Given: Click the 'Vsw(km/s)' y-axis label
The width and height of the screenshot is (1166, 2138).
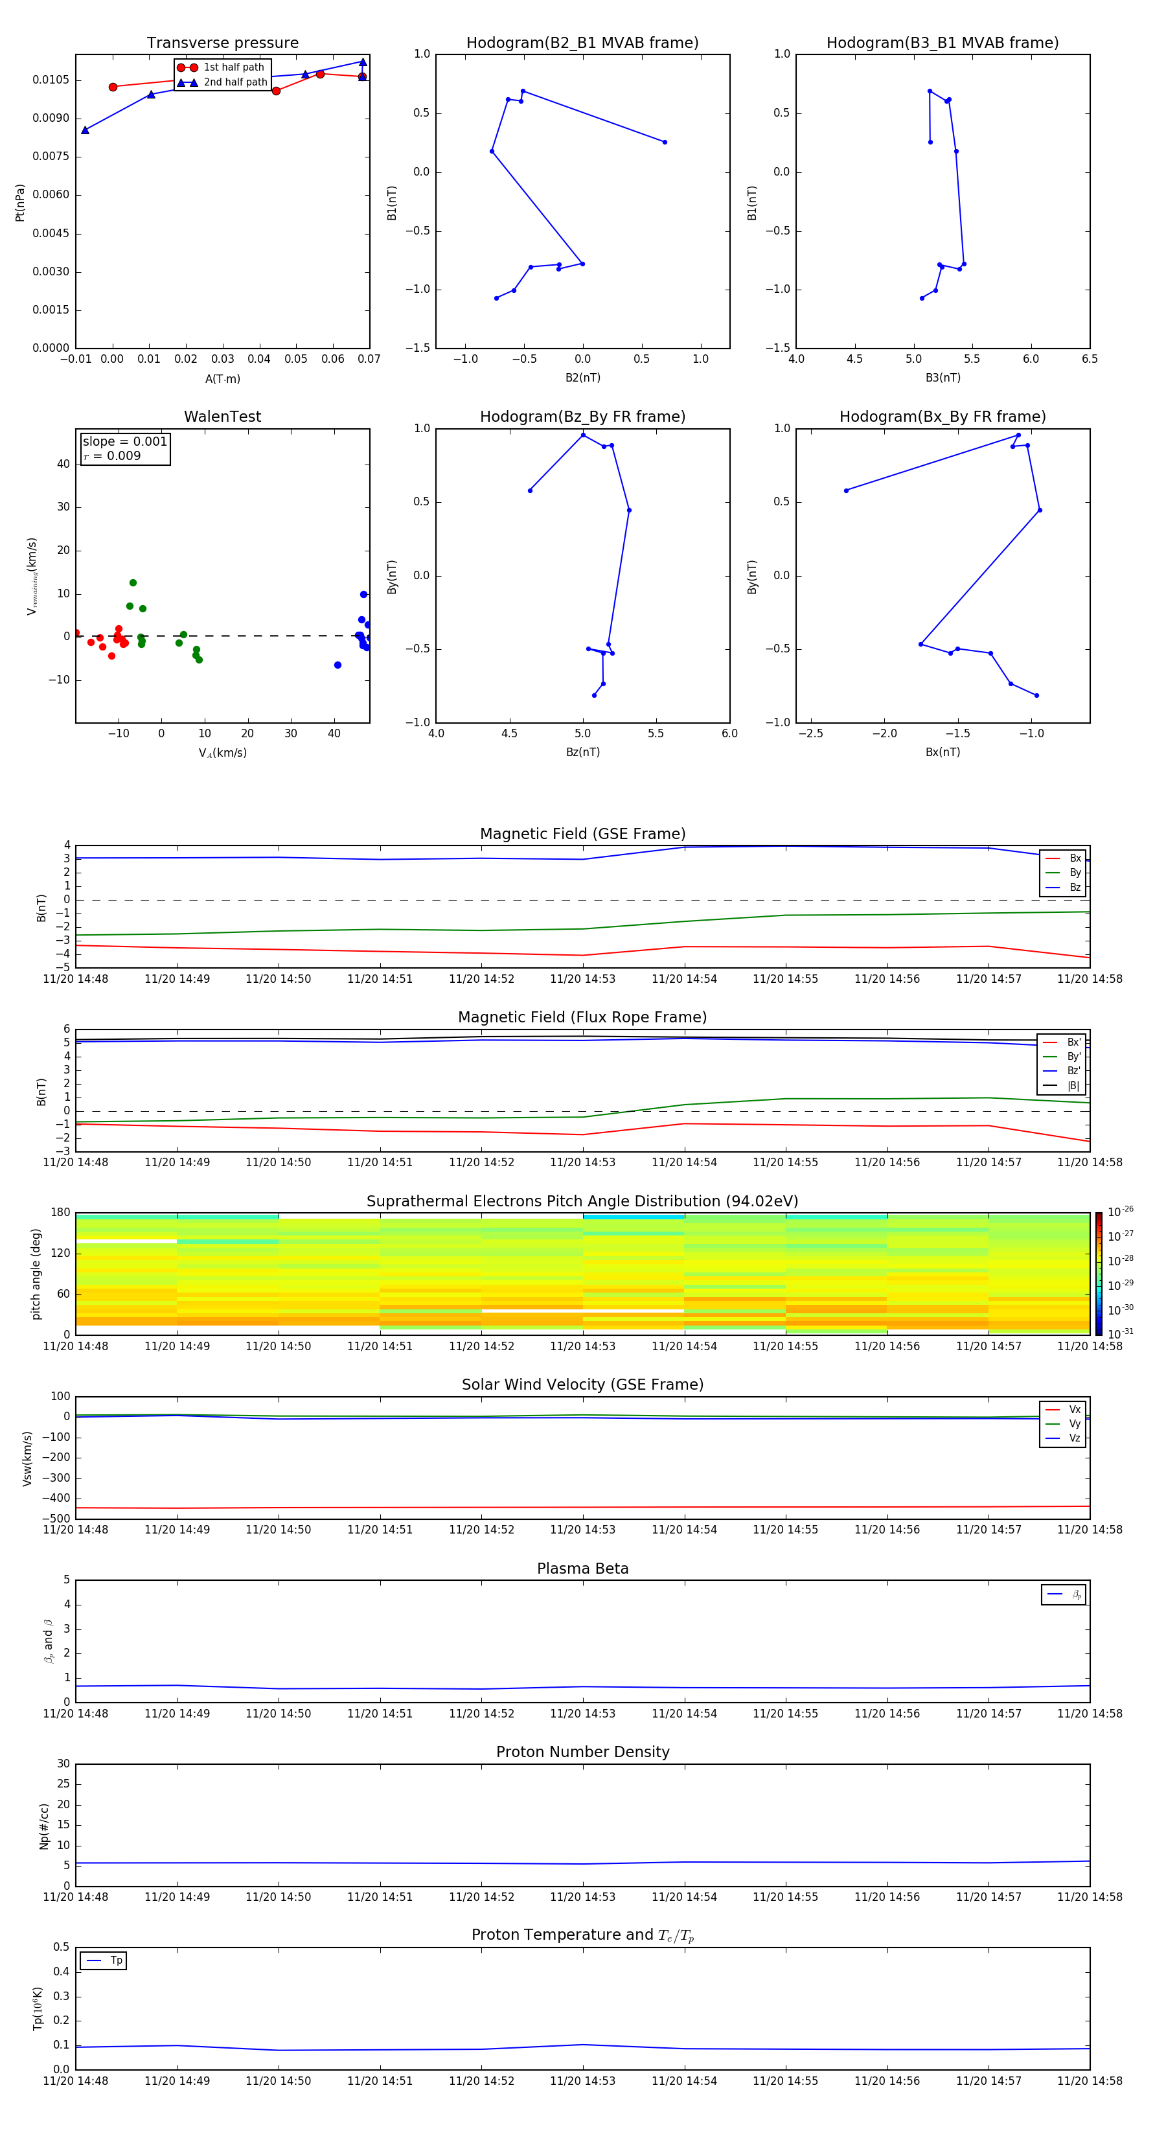Looking at the screenshot, I should pos(27,1458).
